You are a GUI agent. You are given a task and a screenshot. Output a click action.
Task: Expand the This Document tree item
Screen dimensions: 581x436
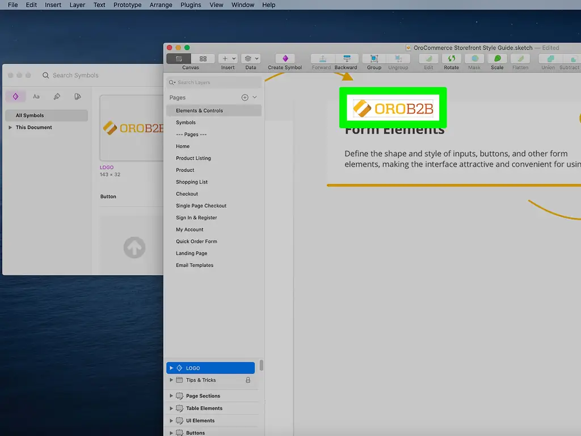pyautogui.click(x=10, y=127)
